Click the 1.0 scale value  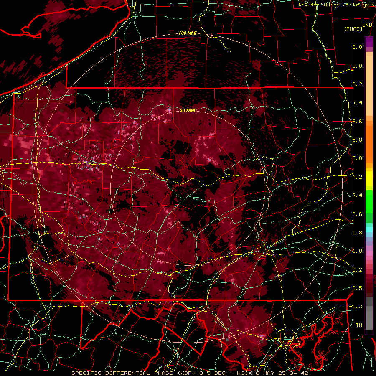click(357, 251)
